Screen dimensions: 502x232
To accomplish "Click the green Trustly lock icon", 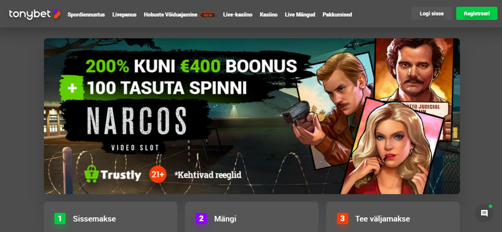I will 91,173.
